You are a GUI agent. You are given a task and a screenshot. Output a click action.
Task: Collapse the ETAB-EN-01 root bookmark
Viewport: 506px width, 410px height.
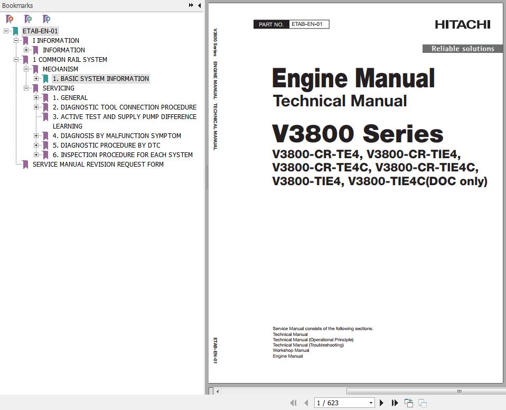[6, 31]
